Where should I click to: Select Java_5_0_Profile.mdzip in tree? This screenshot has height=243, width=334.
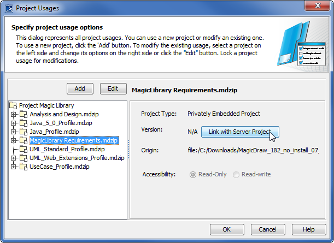(61, 123)
